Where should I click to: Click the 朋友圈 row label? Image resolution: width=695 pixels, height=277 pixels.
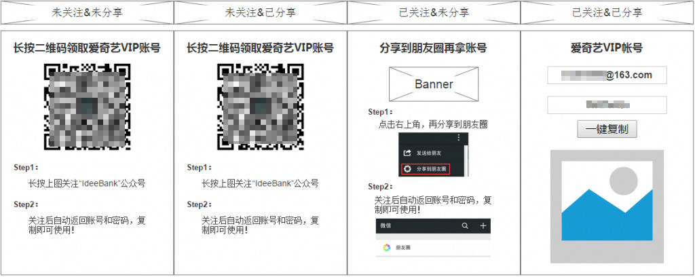403,247
